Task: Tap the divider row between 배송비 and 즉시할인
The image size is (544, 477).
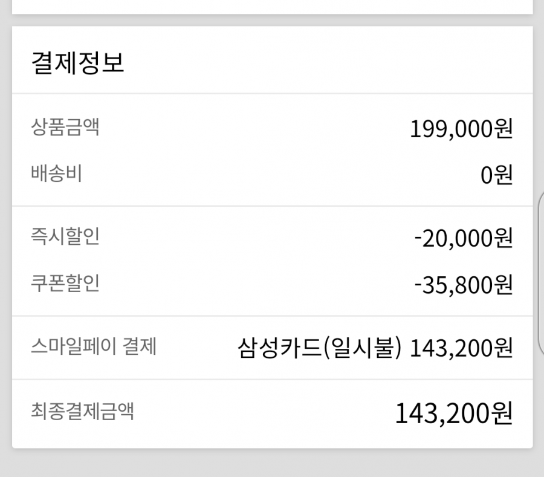Action: point(273,206)
